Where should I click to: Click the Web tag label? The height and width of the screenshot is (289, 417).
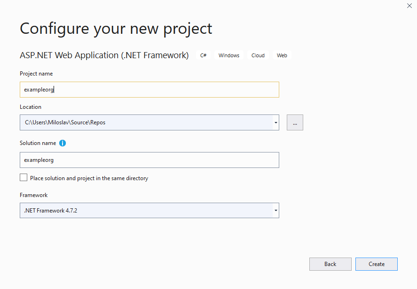click(282, 55)
